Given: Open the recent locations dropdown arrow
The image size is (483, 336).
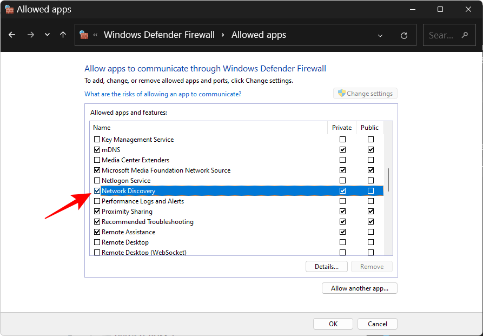Looking at the screenshot, I should [x=47, y=35].
